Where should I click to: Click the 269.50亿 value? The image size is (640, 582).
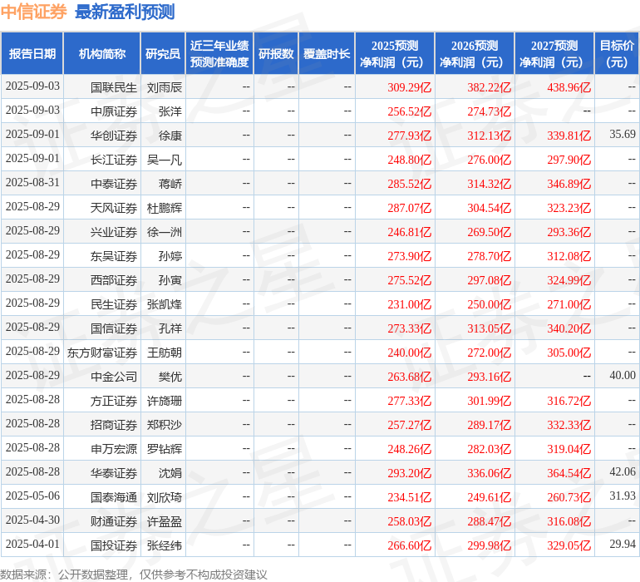[x=489, y=232]
